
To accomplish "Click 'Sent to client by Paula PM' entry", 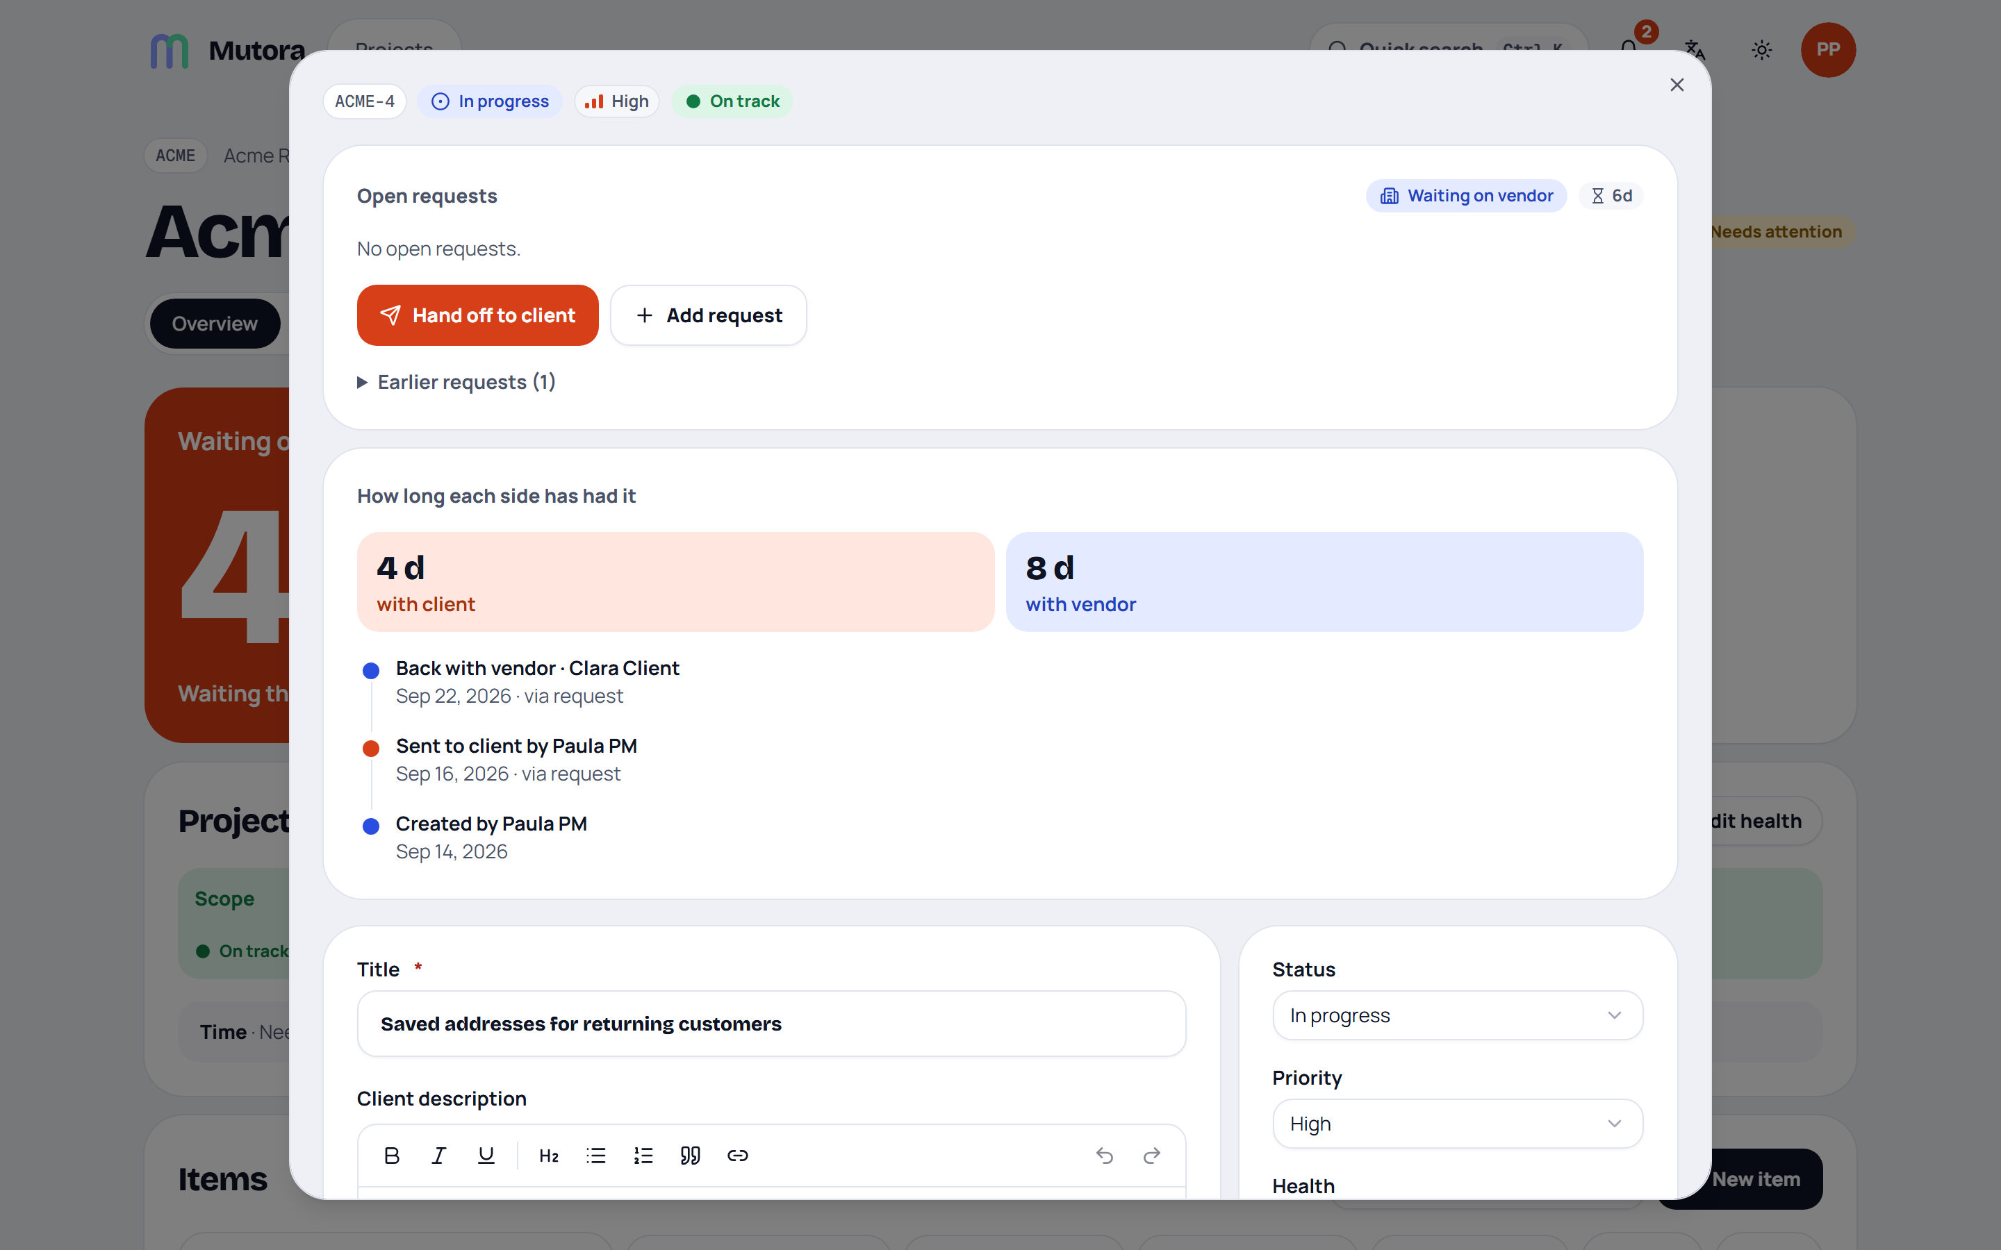I will pos(517,746).
